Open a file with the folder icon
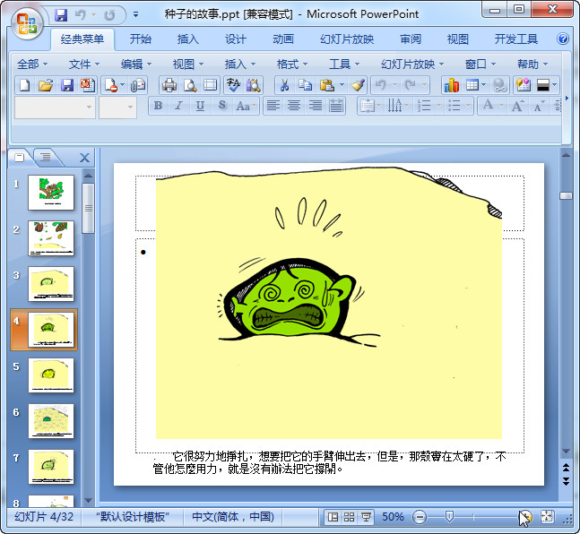Image resolution: width=580 pixels, height=534 pixels. [46, 85]
